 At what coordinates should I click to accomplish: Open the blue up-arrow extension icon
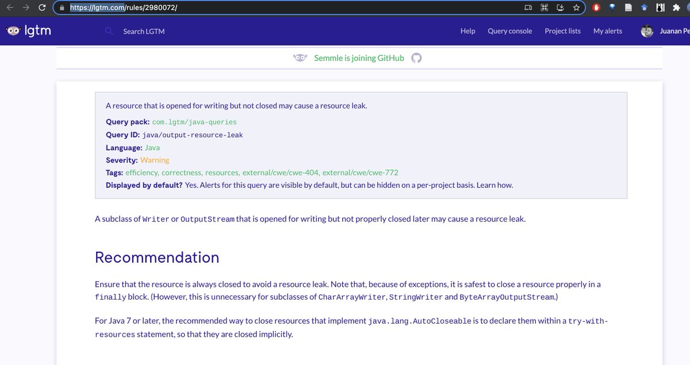point(645,8)
